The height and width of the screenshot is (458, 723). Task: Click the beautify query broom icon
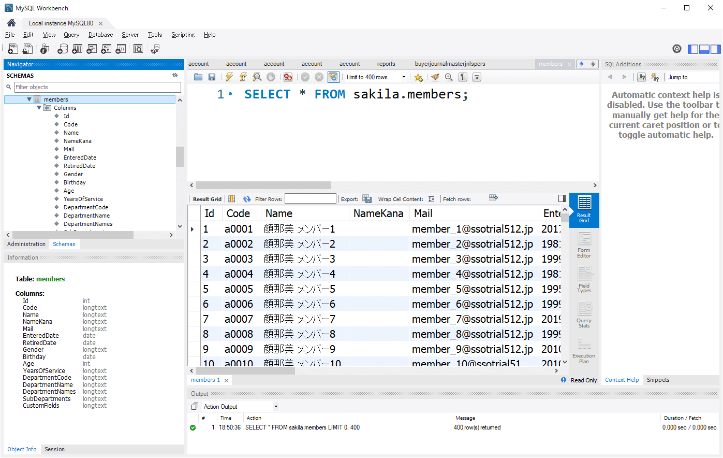pyautogui.click(x=435, y=77)
